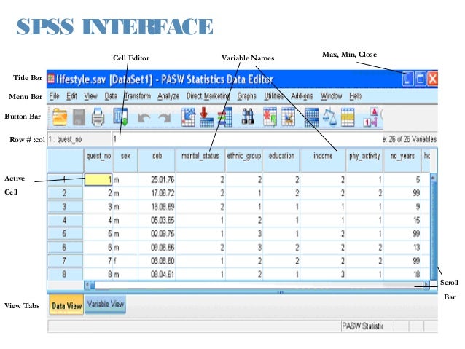Click the cell editor input field
The image size is (465, 349).
(246, 139)
